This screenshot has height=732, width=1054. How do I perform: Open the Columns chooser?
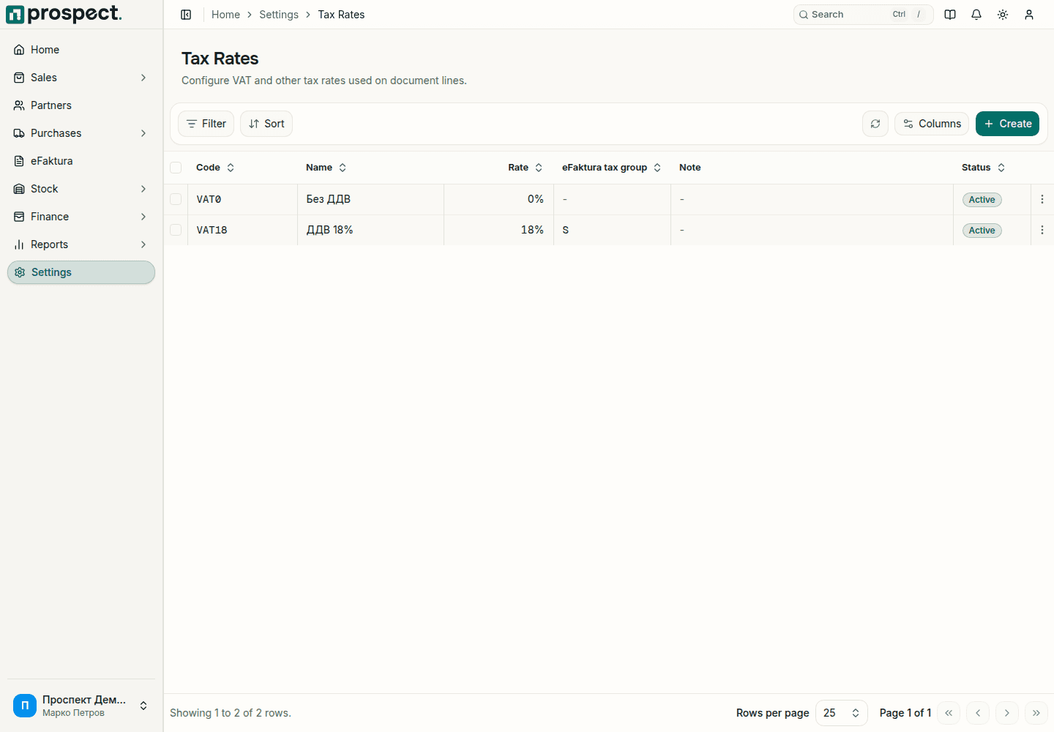[x=932, y=124]
